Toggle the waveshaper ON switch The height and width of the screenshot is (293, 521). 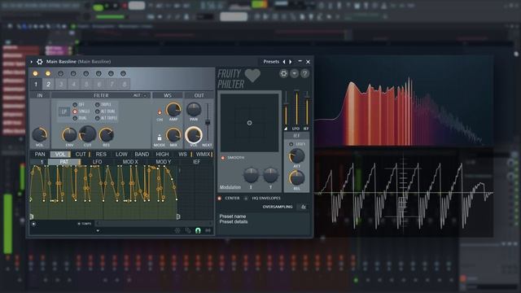coord(160,112)
